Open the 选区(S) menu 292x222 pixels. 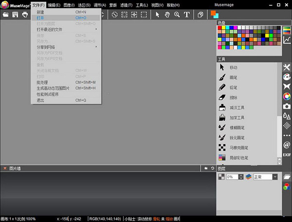point(84,5)
